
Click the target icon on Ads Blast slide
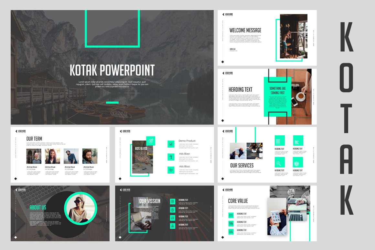[x=151, y=141]
